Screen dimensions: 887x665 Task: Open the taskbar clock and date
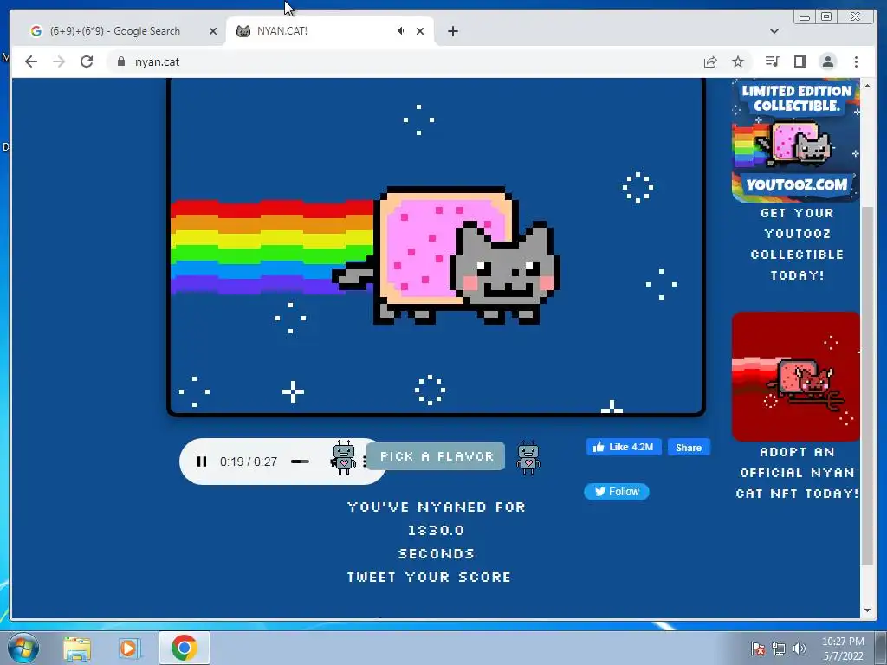coord(843,649)
